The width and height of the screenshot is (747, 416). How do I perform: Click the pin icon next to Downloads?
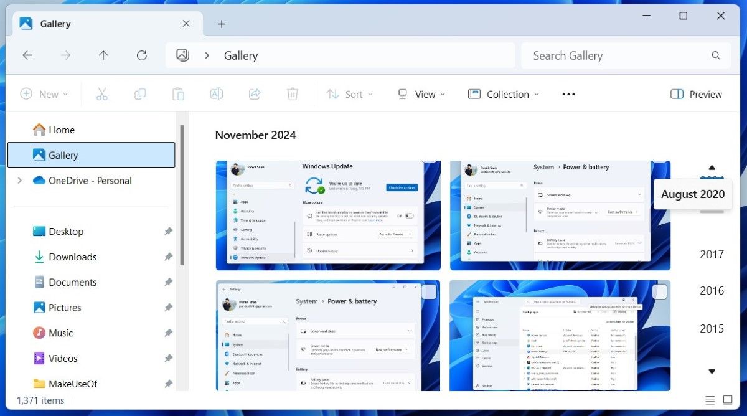tap(168, 257)
